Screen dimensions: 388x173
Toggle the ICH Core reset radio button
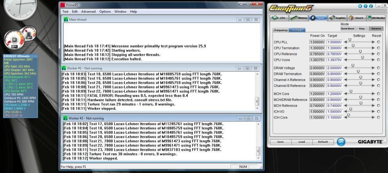pyautogui.click(x=378, y=118)
